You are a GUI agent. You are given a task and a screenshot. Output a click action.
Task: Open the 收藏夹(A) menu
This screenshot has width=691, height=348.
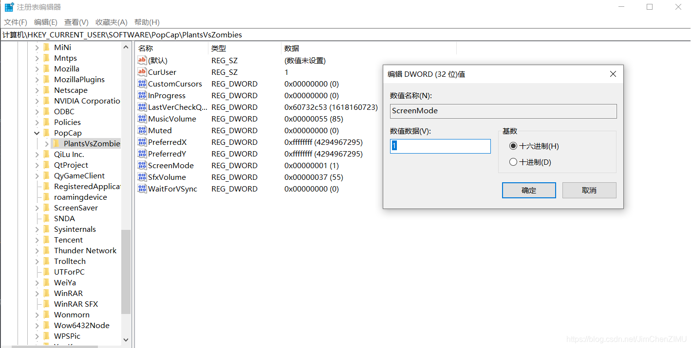tap(112, 22)
